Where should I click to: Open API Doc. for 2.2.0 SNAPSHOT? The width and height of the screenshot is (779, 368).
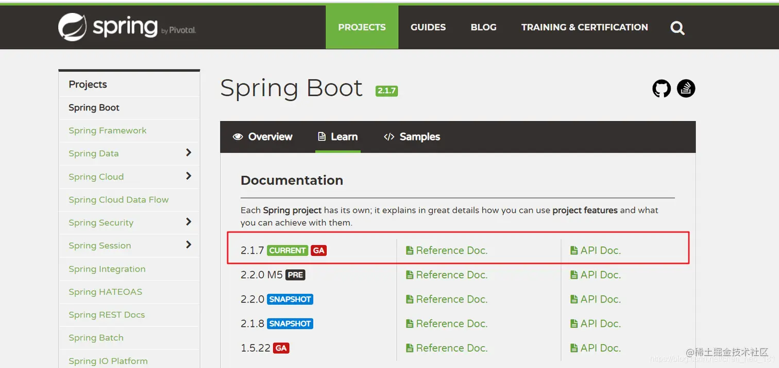(x=595, y=299)
